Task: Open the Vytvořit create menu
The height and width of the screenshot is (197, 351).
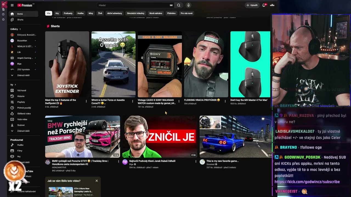Action: [x=252, y=5]
